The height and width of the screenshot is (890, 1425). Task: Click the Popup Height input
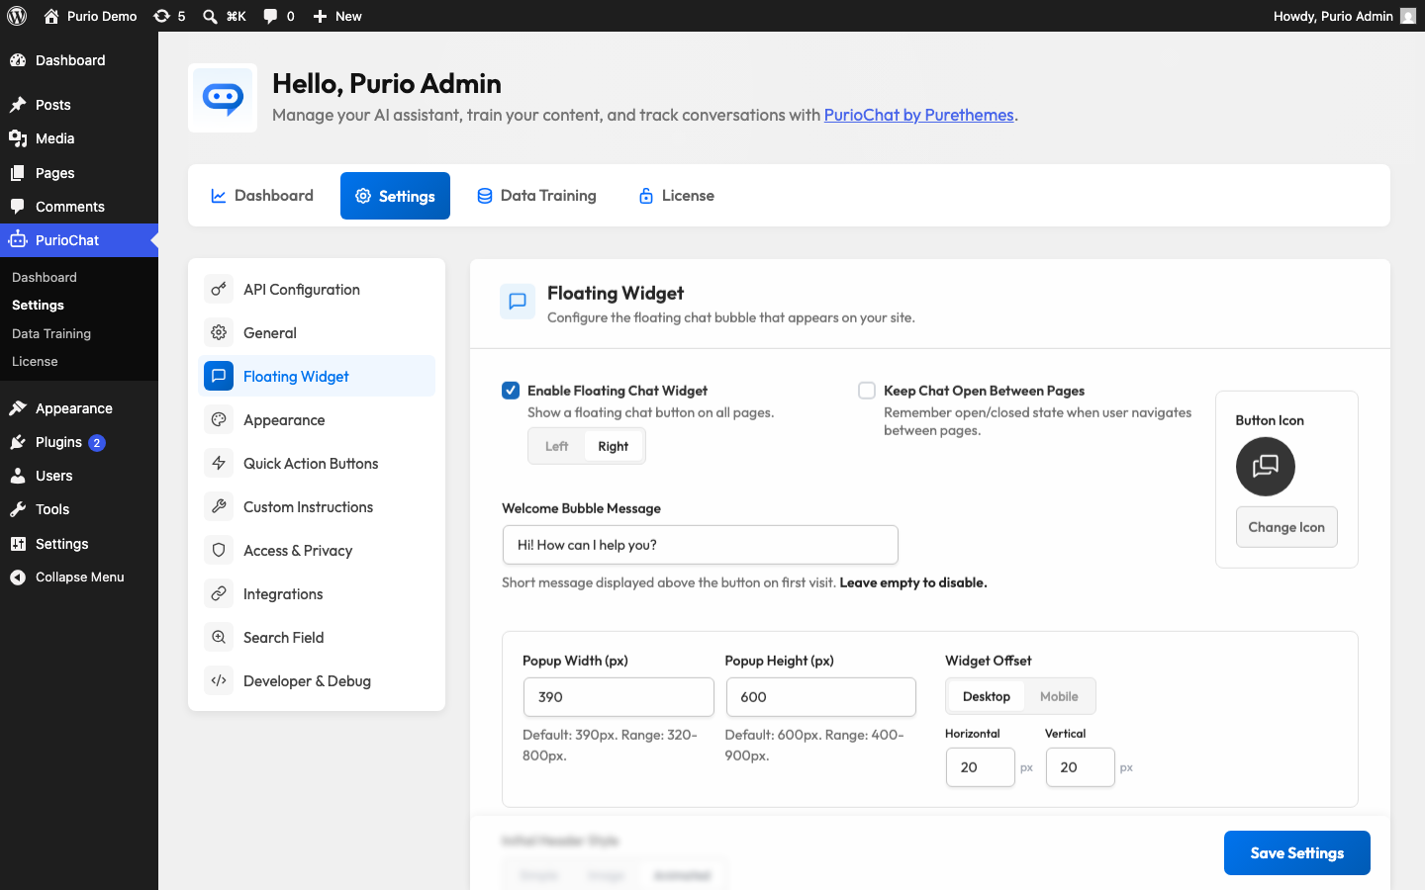(821, 697)
